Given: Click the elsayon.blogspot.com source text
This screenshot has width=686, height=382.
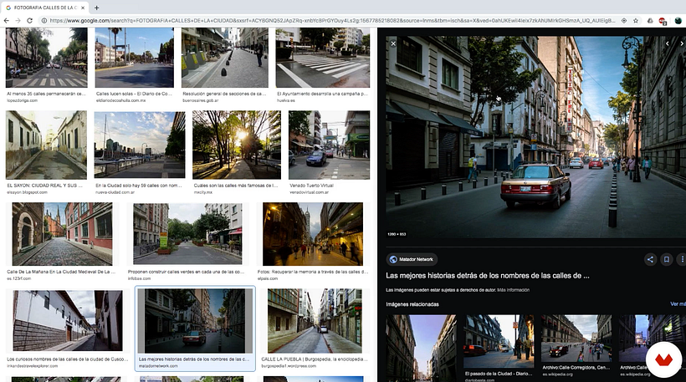Looking at the screenshot, I should pos(27,192).
